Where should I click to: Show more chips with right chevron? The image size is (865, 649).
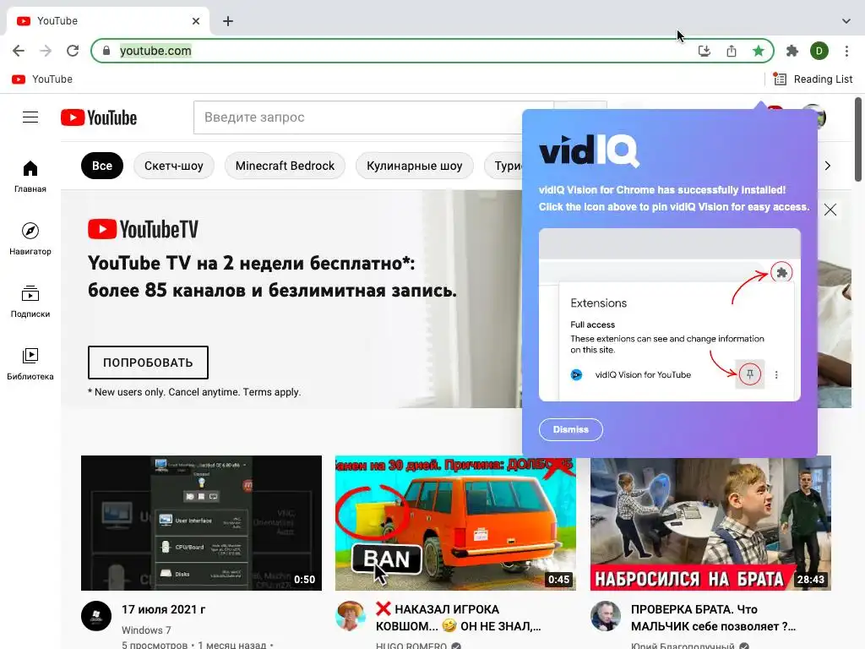coord(828,166)
